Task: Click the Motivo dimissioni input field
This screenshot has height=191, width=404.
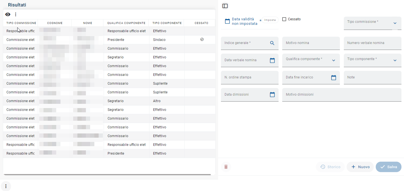Action: pyautogui.click(x=342, y=95)
